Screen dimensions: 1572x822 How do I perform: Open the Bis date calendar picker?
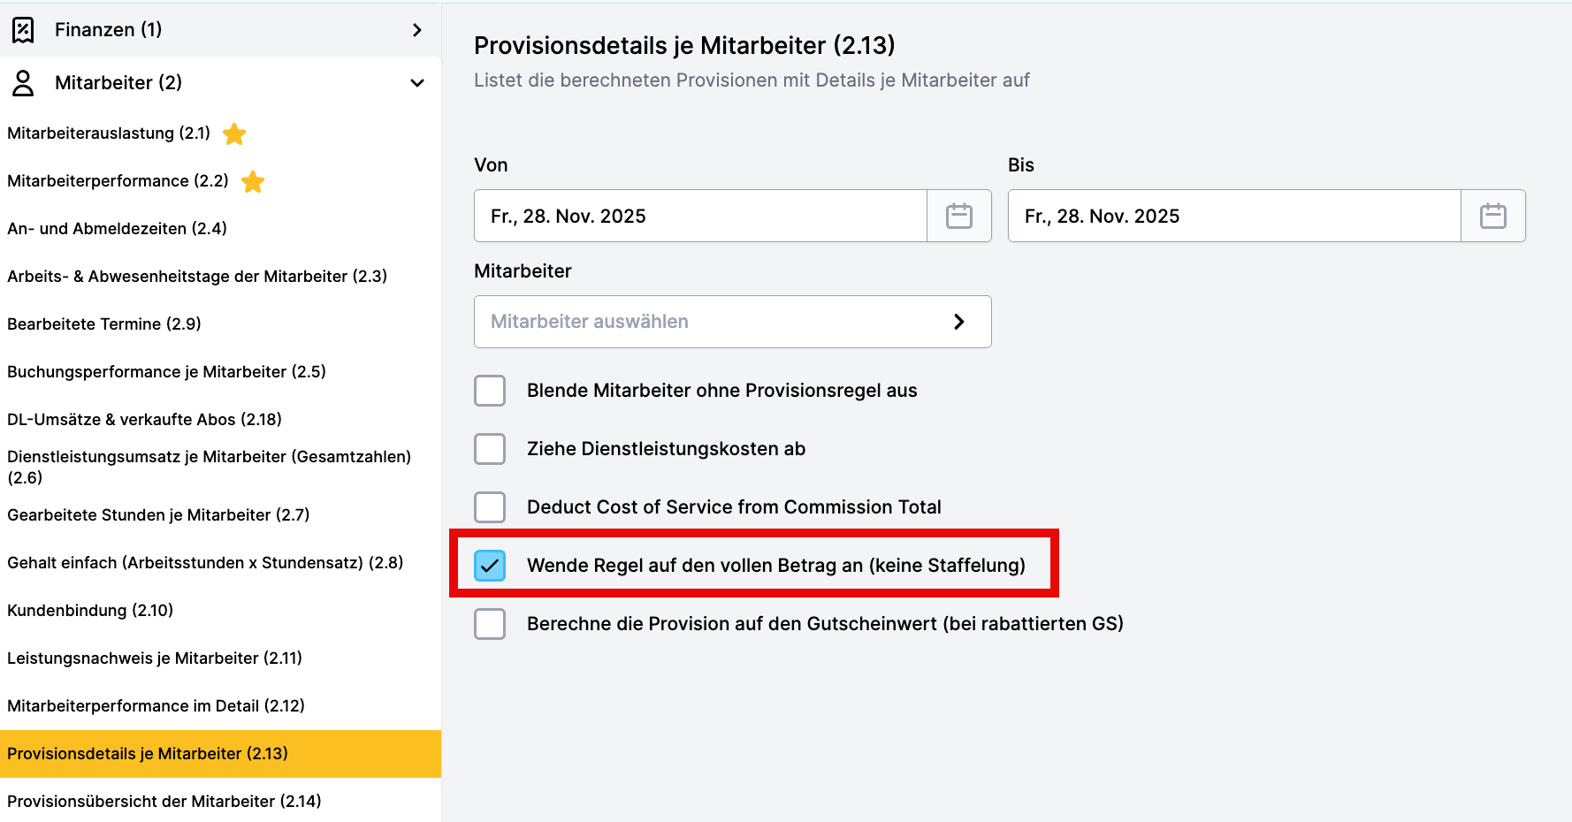(x=1493, y=216)
